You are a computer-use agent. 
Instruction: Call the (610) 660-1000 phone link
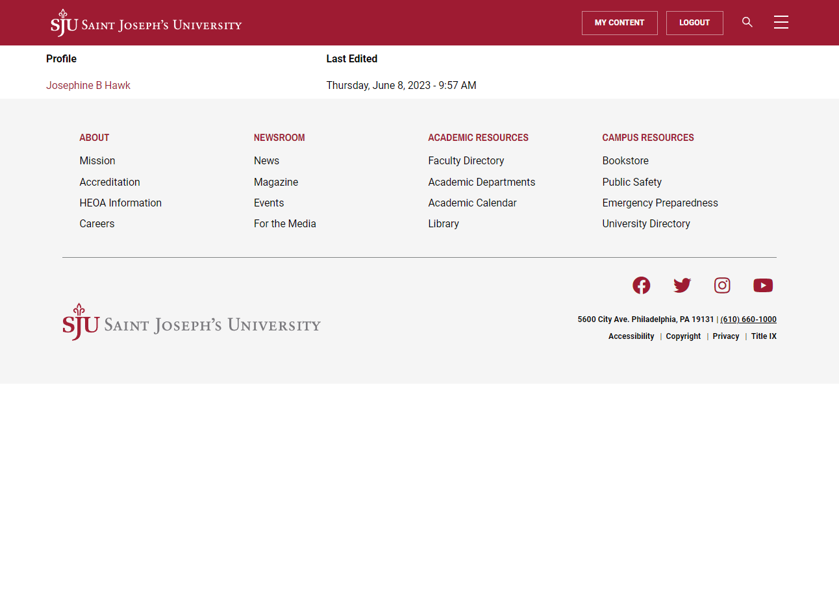pyautogui.click(x=749, y=319)
